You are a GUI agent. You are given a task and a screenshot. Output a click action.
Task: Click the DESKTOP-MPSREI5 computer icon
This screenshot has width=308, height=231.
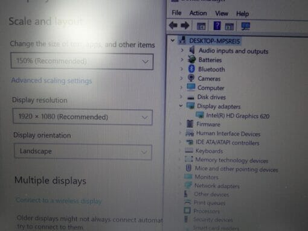pos(182,40)
